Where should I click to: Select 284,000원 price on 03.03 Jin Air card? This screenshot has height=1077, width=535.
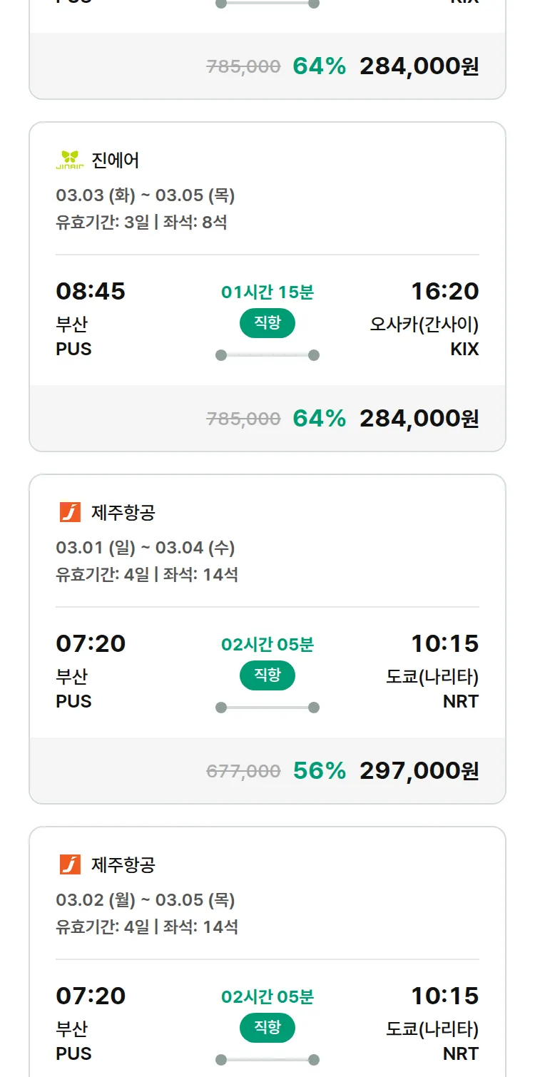(419, 418)
